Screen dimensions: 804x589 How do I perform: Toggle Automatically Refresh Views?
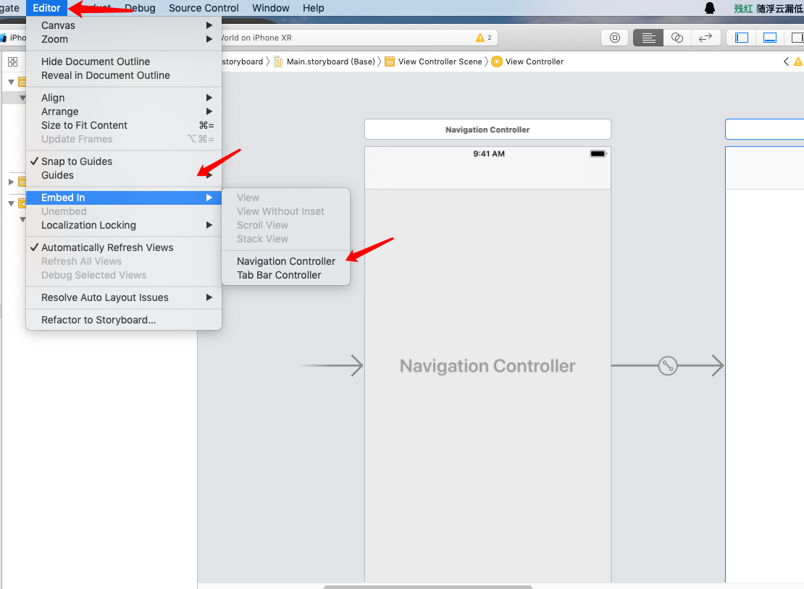coord(124,247)
